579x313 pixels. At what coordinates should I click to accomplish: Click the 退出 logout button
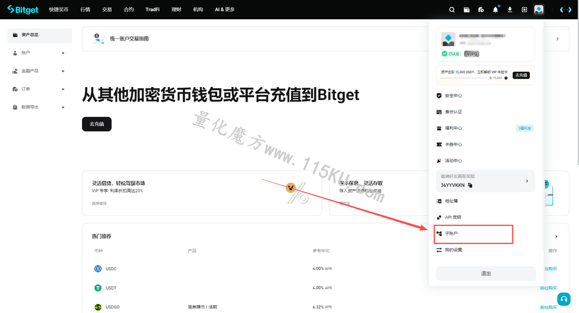pyautogui.click(x=486, y=273)
